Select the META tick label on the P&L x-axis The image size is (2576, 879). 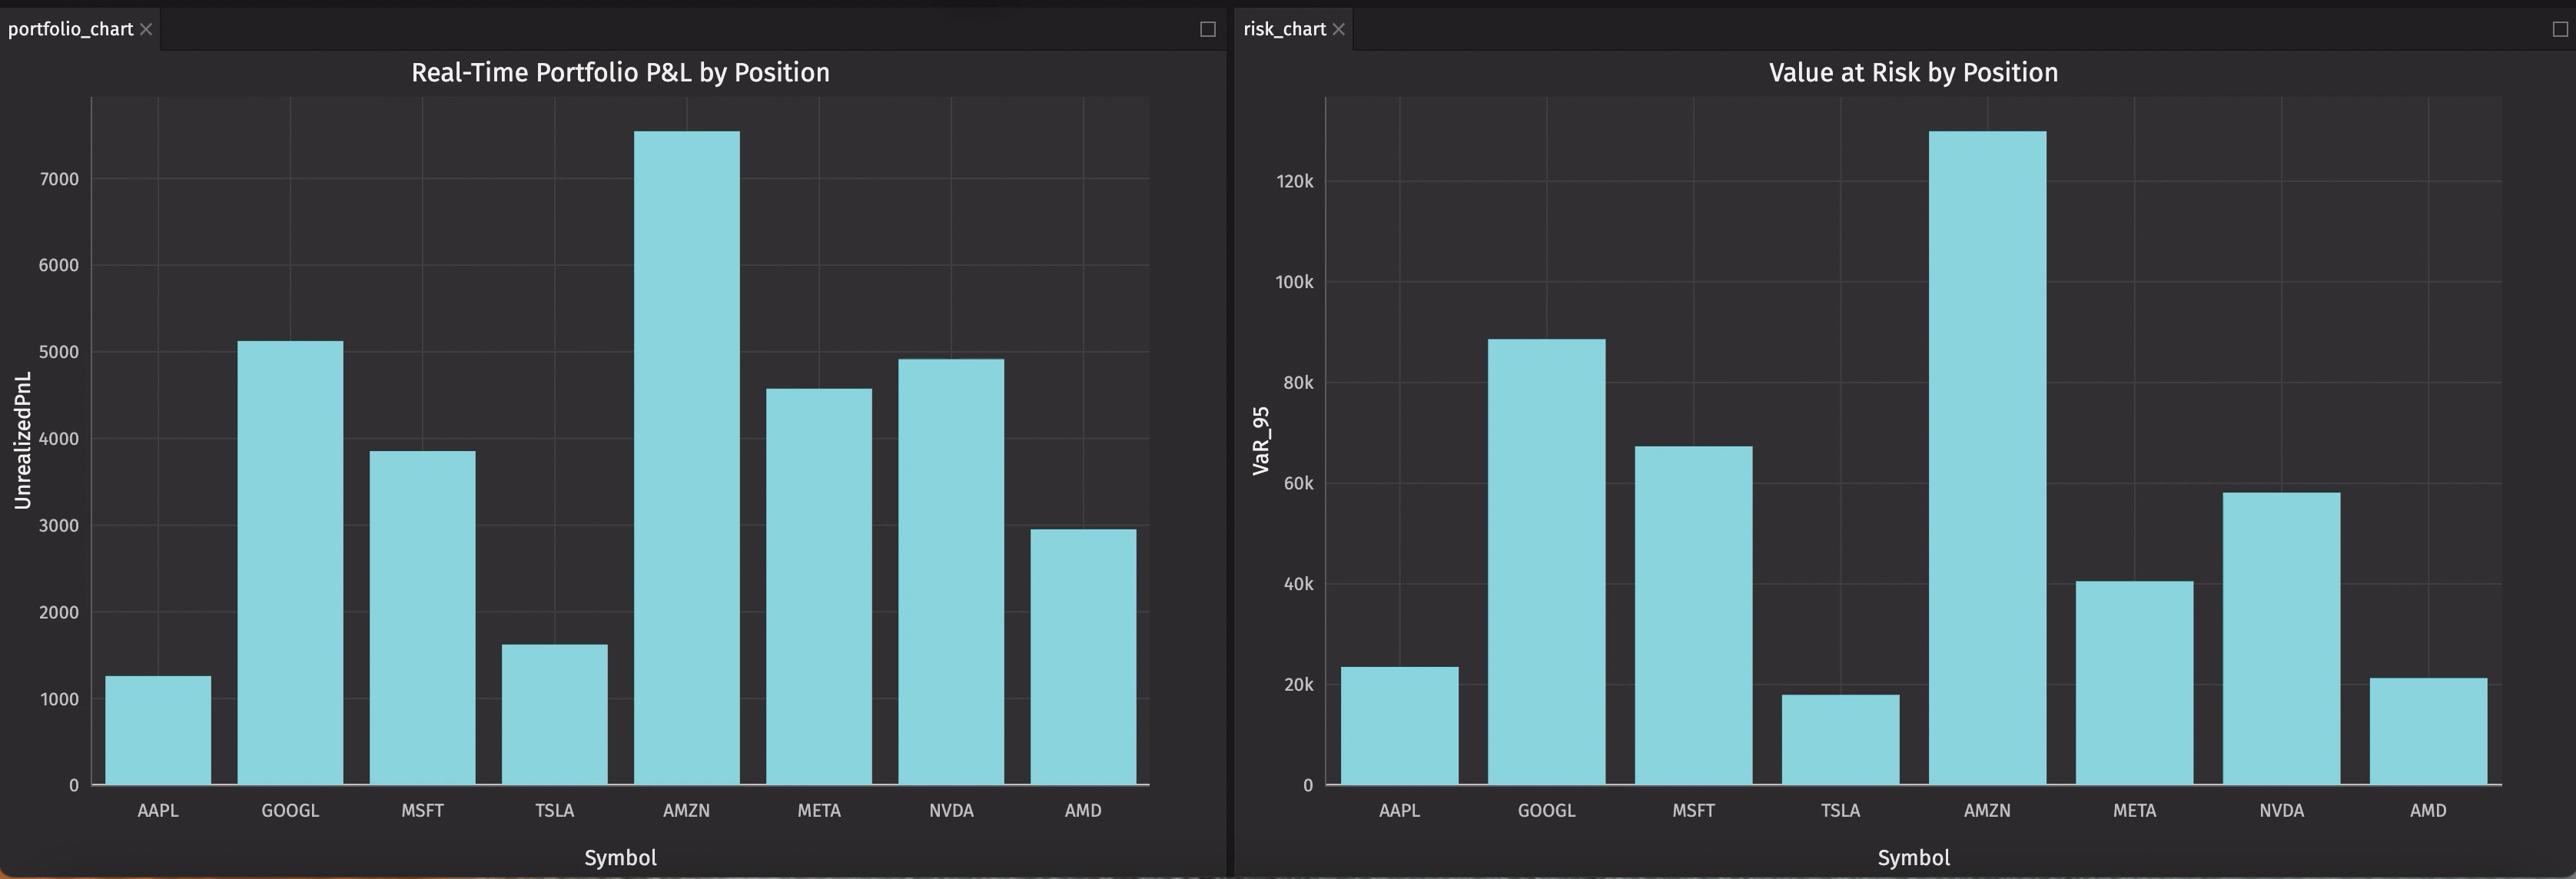click(x=819, y=810)
